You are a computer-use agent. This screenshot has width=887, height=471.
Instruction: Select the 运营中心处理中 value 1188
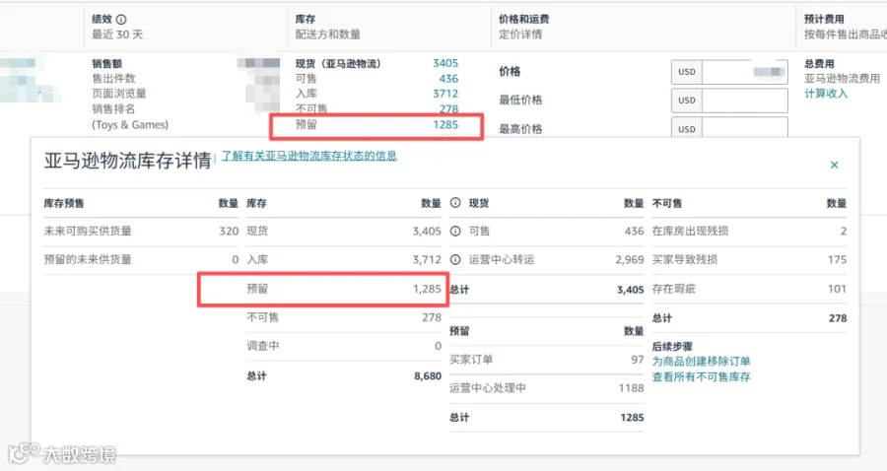coord(632,388)
